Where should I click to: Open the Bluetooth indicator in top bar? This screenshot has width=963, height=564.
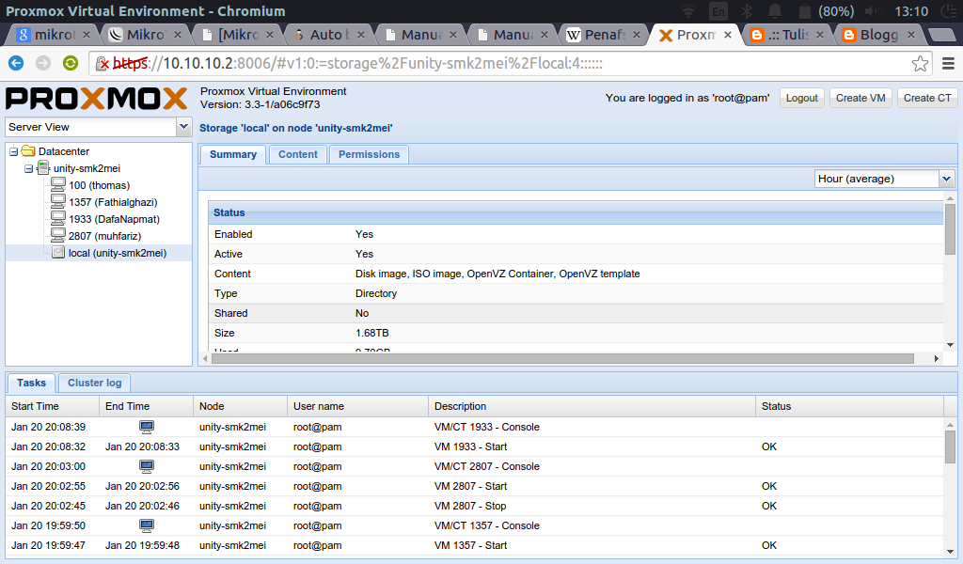pos(746,11)
